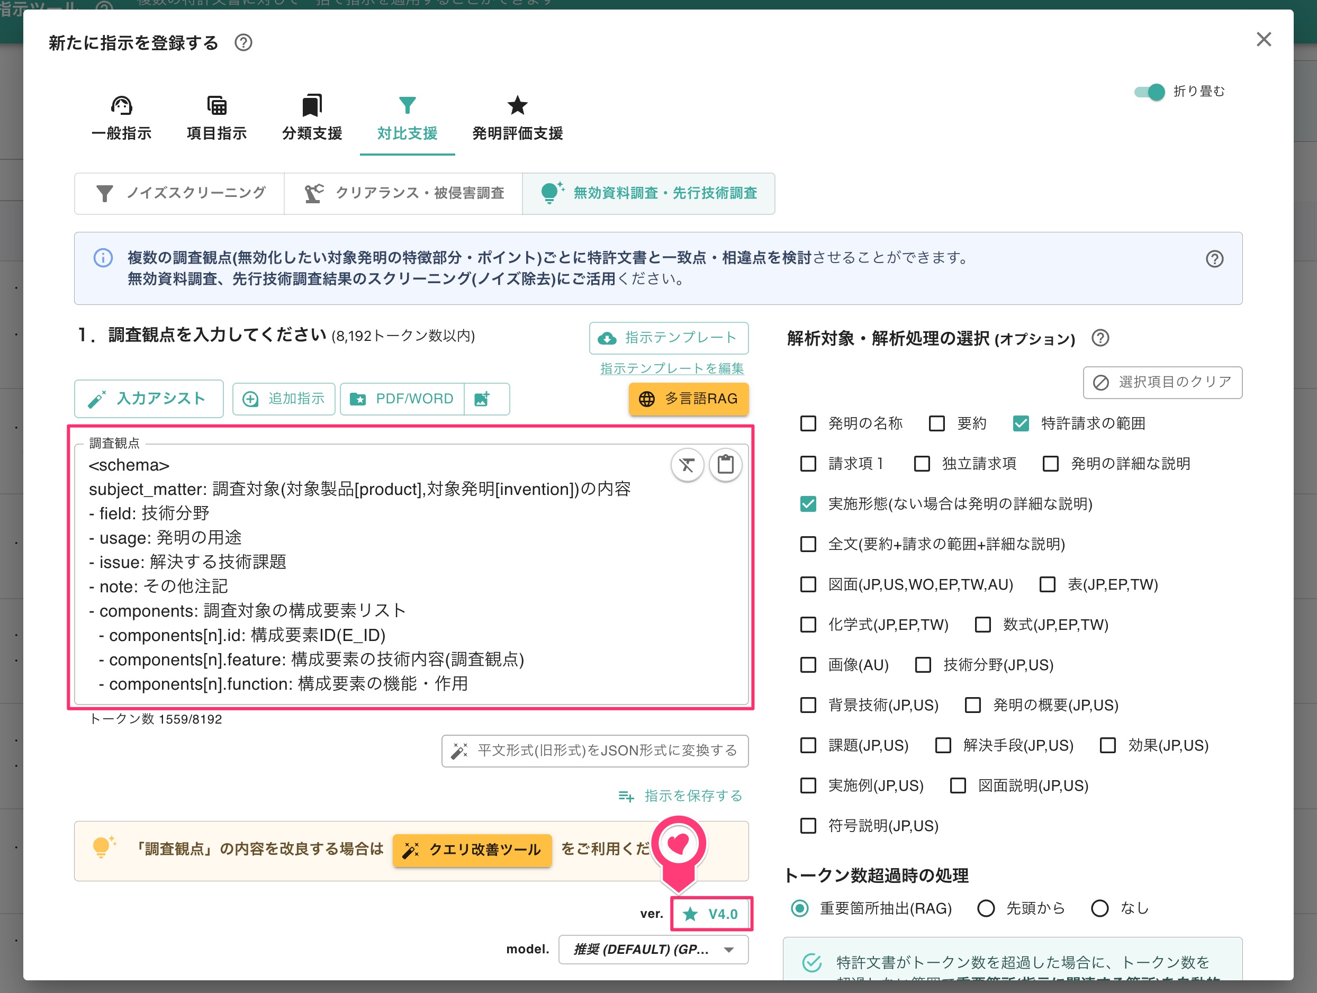Click the 選択項目のクリア button
This screenshot has width=1317, height=993.
pyautogui.click(x=1162, y=382)
